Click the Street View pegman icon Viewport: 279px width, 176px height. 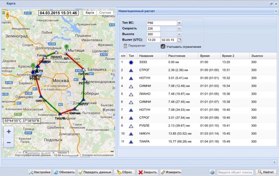tap(7, 15)
